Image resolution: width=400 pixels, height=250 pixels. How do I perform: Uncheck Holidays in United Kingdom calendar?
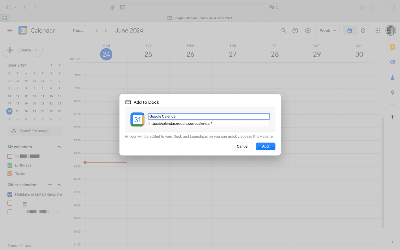click(x=10, y=194)
